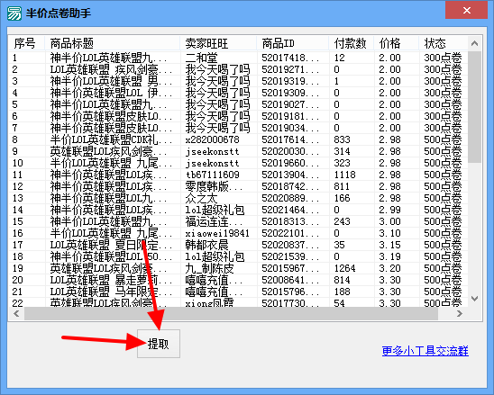The width and height of the screenshot is (494, 395).
Task: Click the vertical scrollbar up arrow
Action: (475, 43)
